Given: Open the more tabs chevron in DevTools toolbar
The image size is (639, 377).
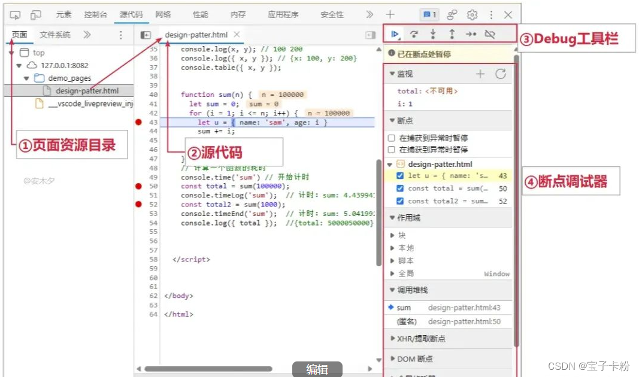Looking at the screenshot, I should (370, 14).
